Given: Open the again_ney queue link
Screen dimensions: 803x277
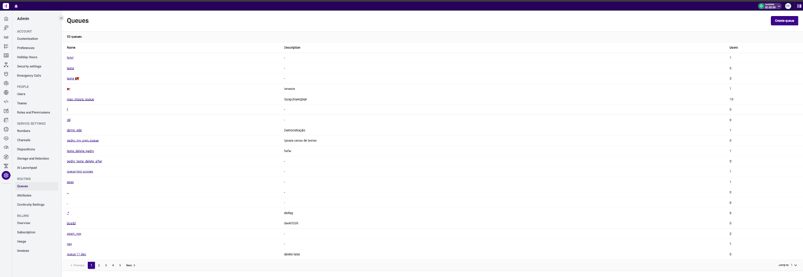Looking at the screenshot, I should [74, 234].
